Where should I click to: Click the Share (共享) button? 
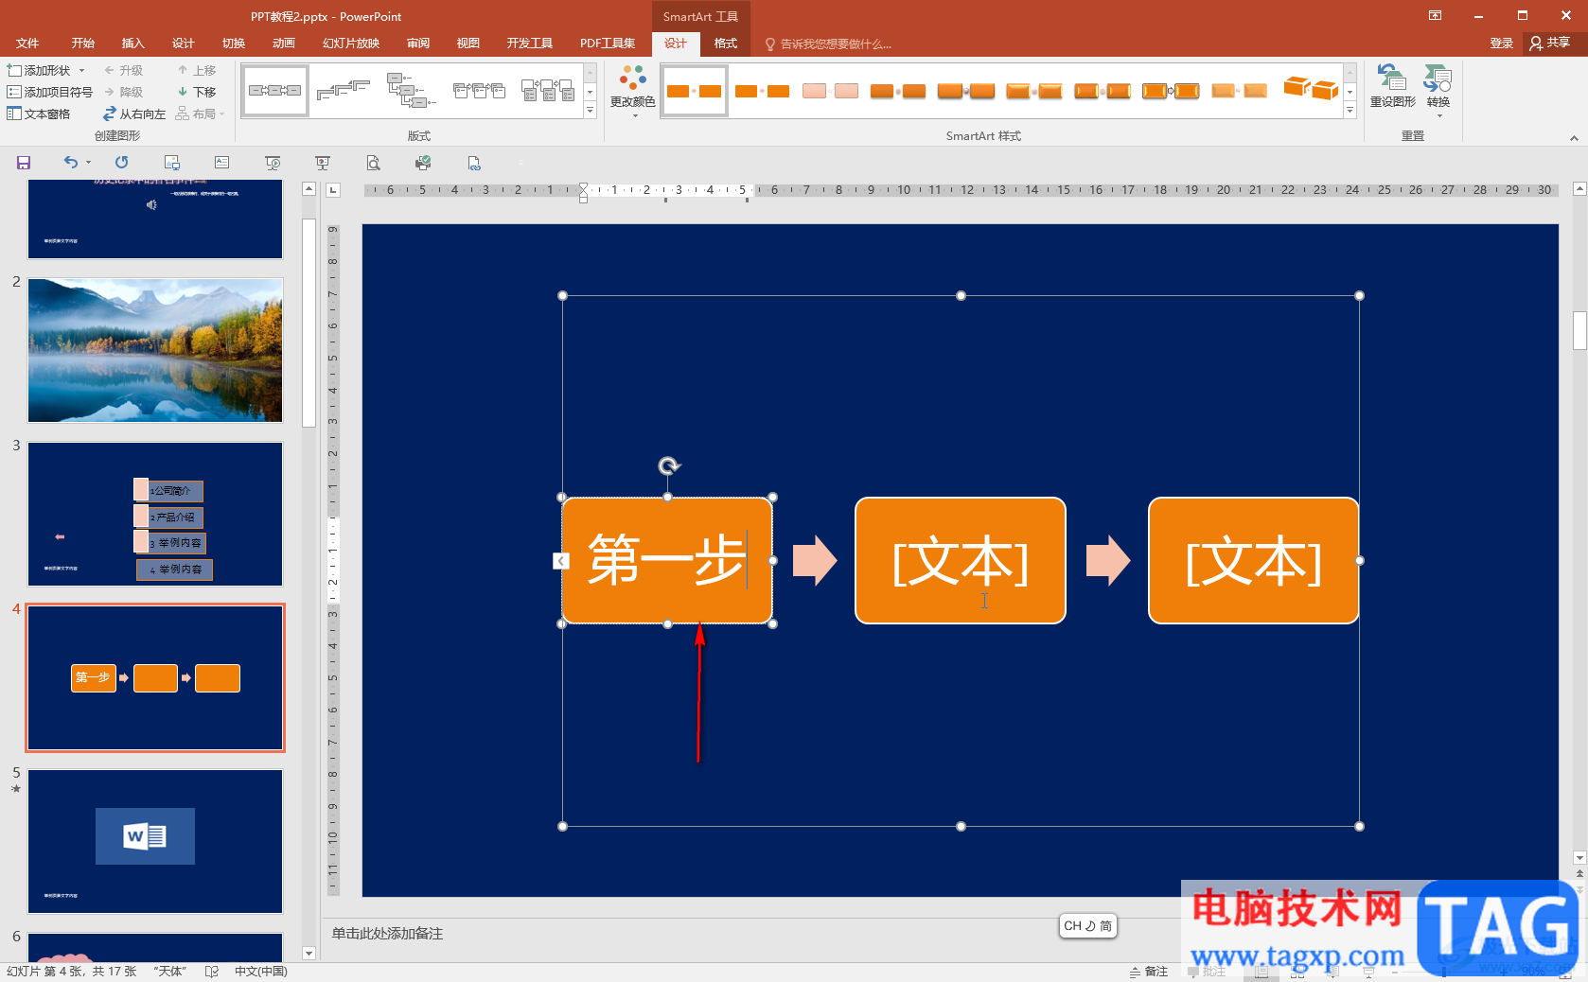[1550, 44]
